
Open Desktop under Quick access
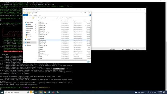(28, 24)
